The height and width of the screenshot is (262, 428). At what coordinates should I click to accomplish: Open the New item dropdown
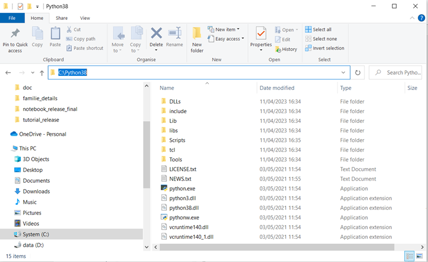coord(224,29)
